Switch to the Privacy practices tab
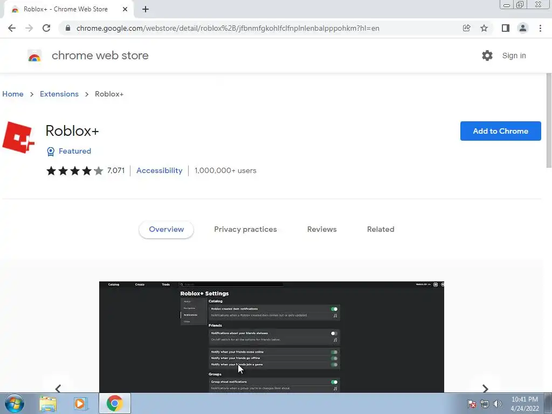 click(245, 229)
